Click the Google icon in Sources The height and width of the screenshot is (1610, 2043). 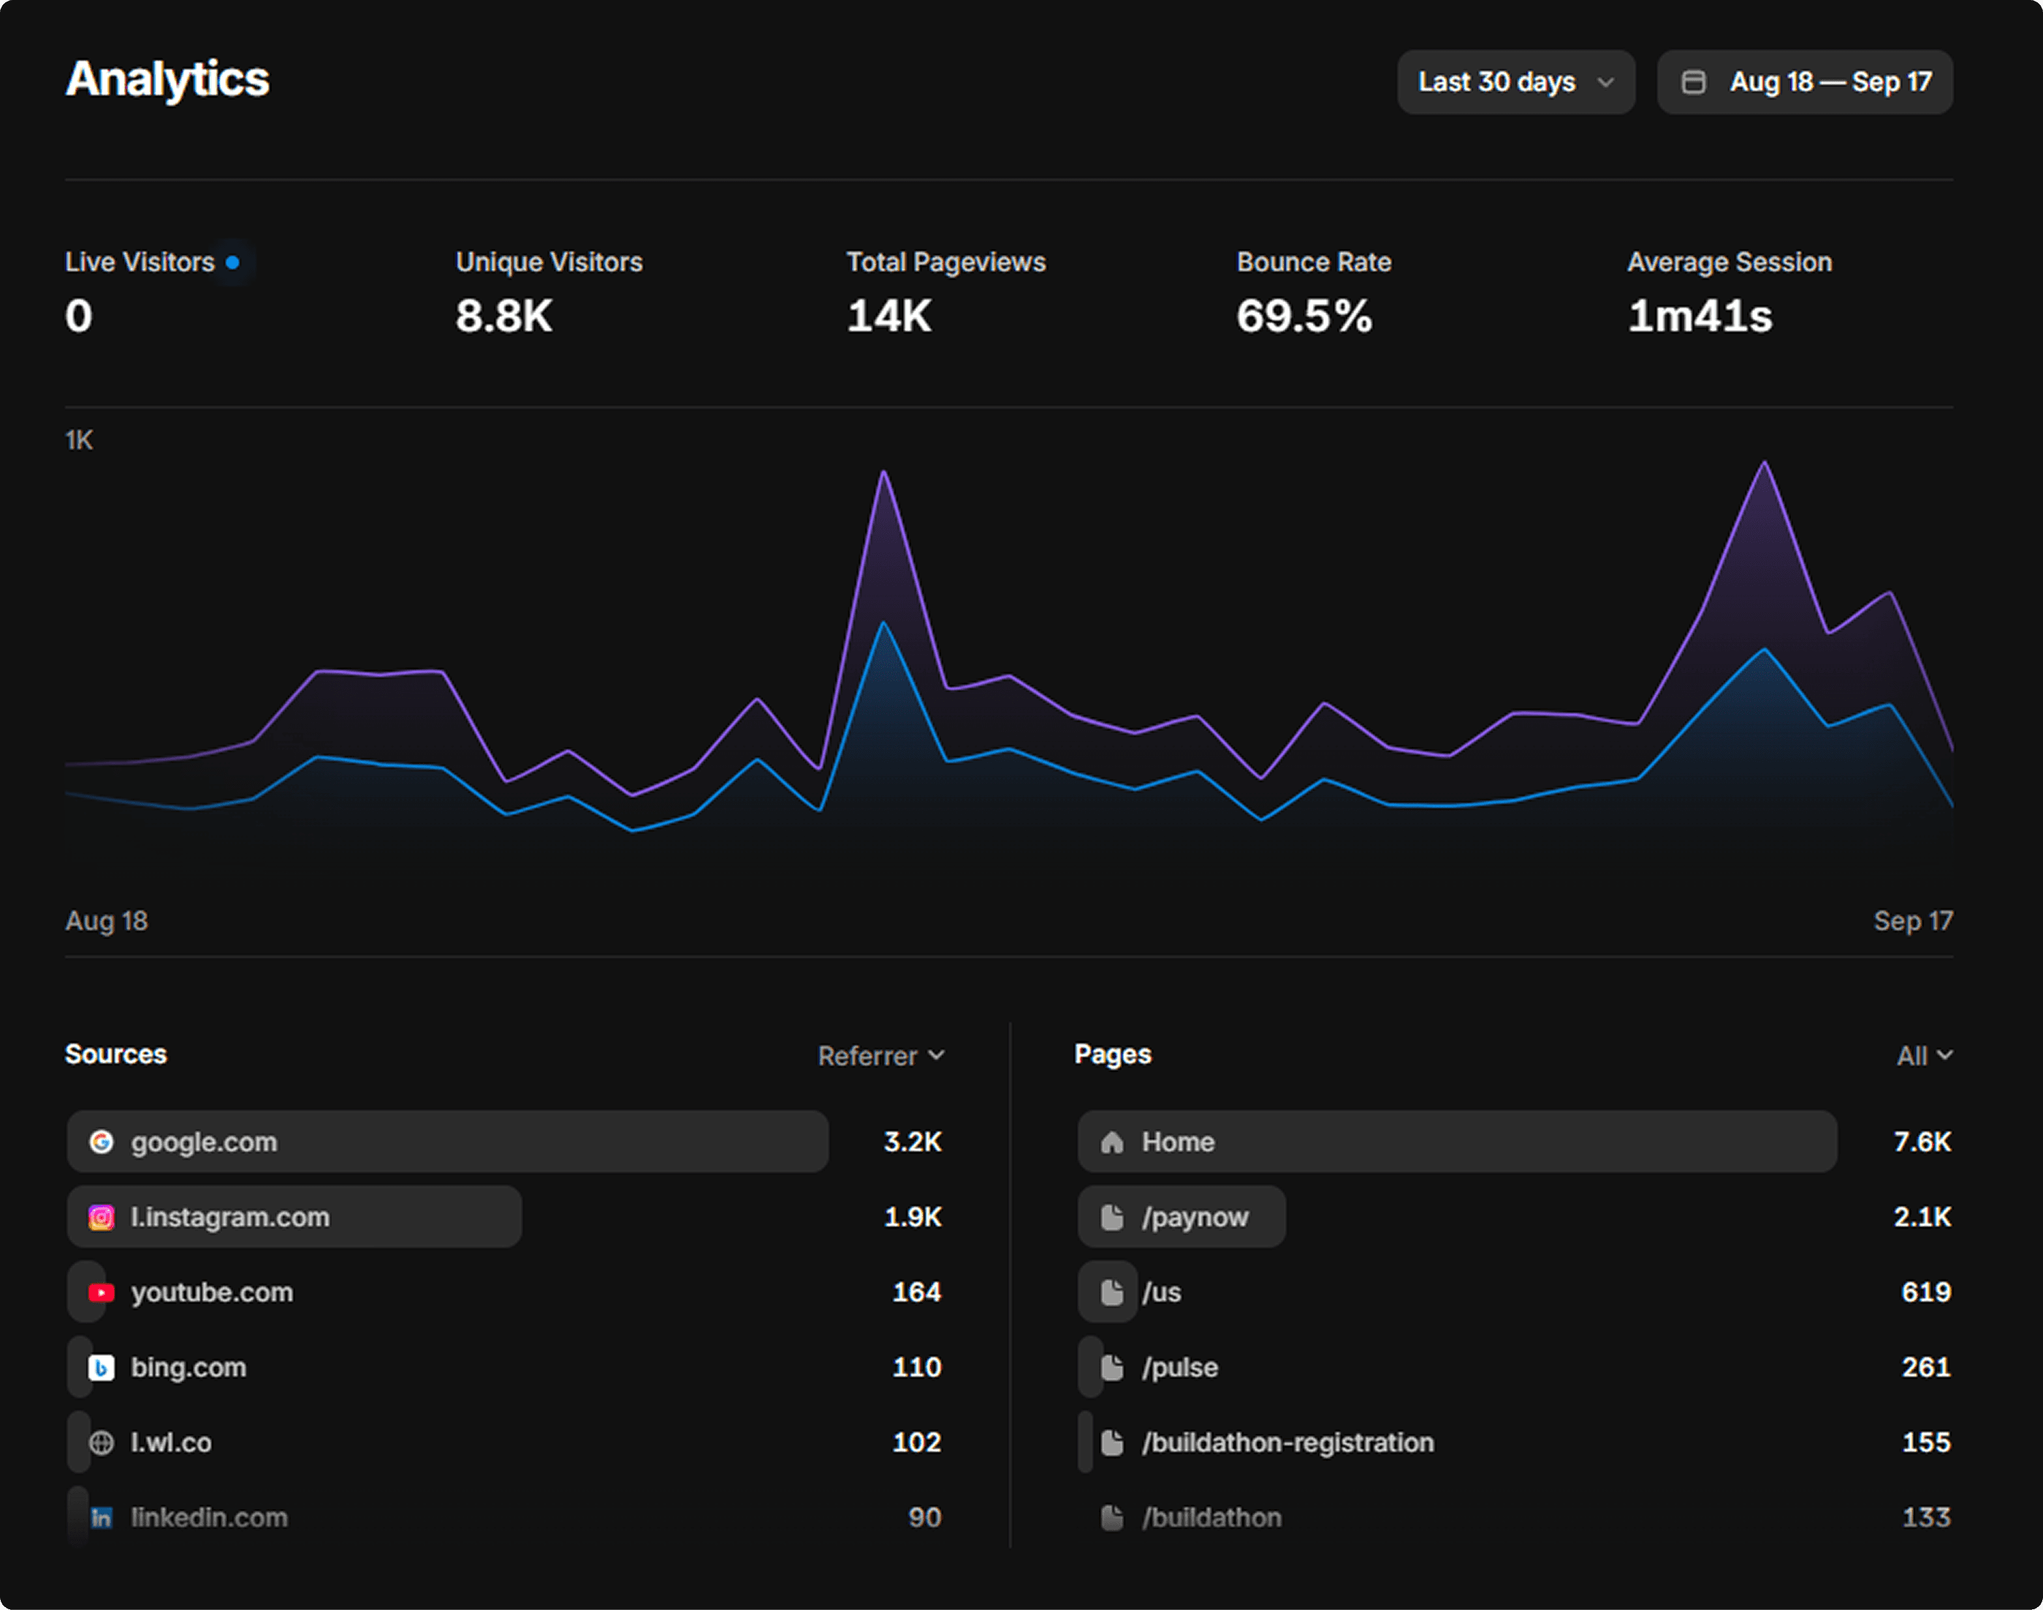(101, 1142)
